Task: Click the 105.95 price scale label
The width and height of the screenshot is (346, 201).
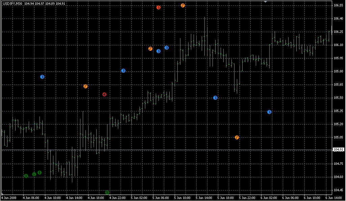Action: pyautogui.click(x=338, y=58)
